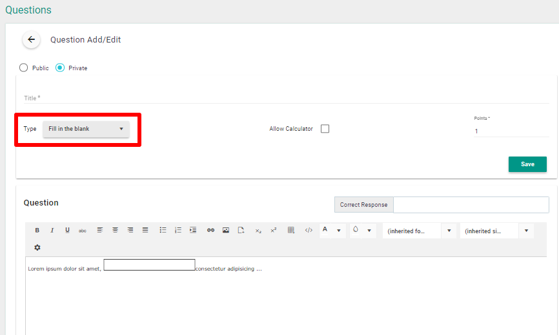Insert a bulleted list
The height and width of the screenshot is (335, 559).
click(163, 231)
